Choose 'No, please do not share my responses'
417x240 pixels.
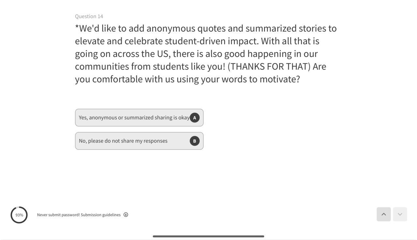tap(123, 141)
